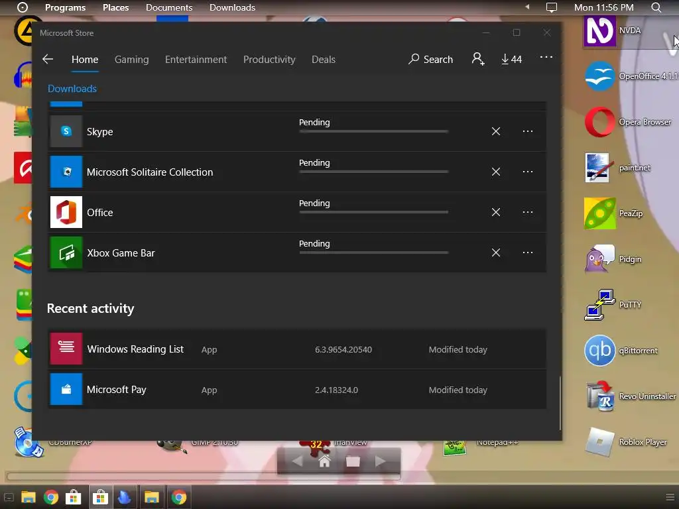679x509 pixels.
Task: Open the Places menu in the top panel
Action: 115,7
